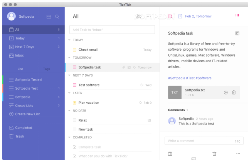
Task: Open the Softpedia list with 5 tasks
Action: point(34,97)
